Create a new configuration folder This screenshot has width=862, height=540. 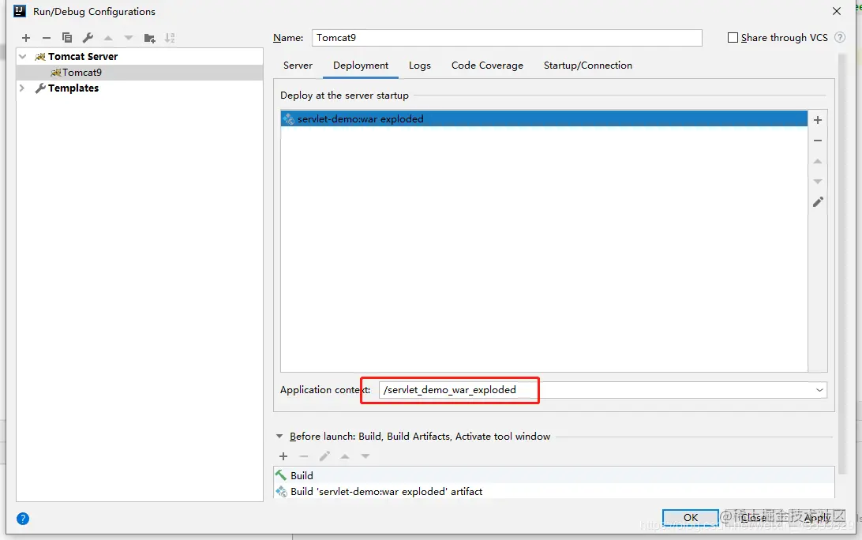pos(149,38)
